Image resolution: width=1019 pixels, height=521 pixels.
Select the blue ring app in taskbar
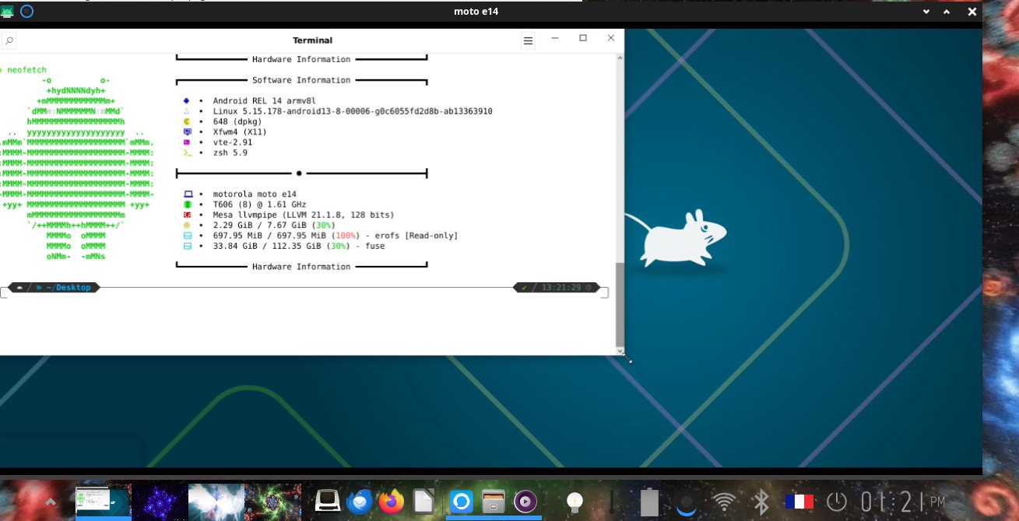461,502
